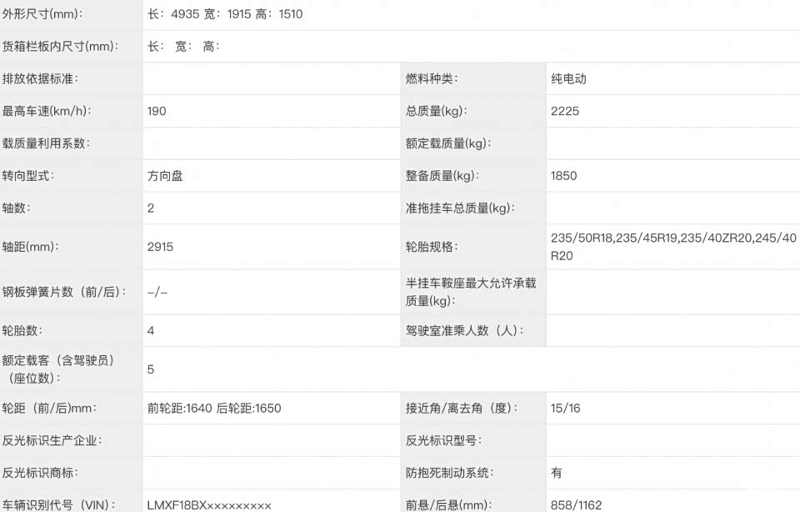Click the 驾驶室准乘人数(人) label
Image resolution: width=800 pixels, height=512 pixels.
tap(465, 331)
